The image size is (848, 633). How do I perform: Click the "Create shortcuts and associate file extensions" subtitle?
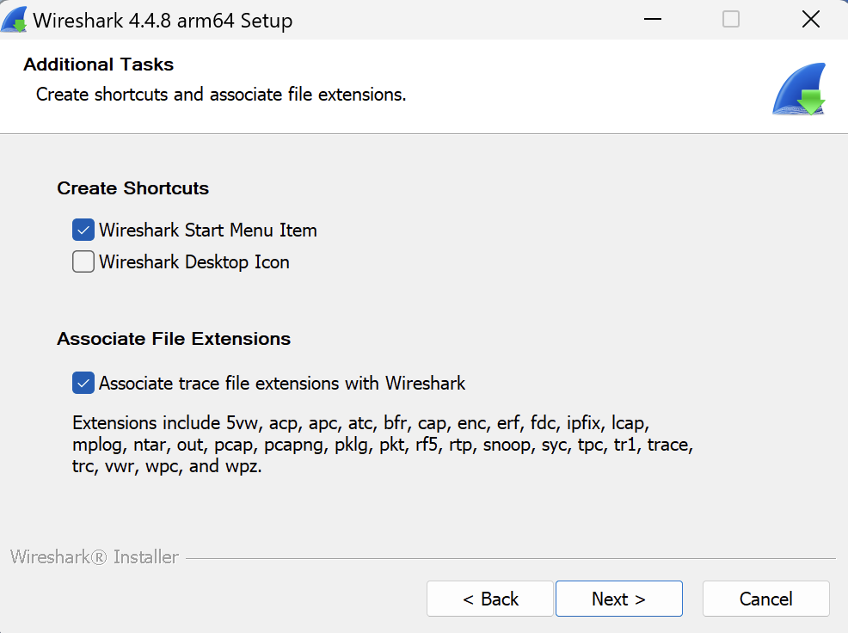tap(221, 95)
